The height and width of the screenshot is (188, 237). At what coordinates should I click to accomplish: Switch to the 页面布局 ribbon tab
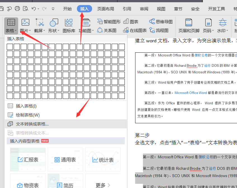(x=105, y=9)
